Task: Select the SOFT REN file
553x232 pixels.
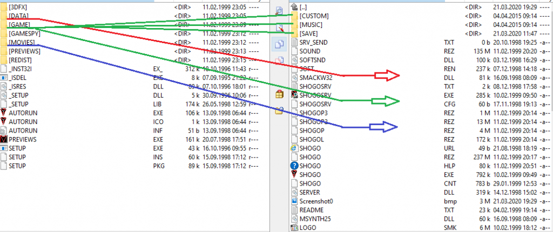Action: (421, 69)
